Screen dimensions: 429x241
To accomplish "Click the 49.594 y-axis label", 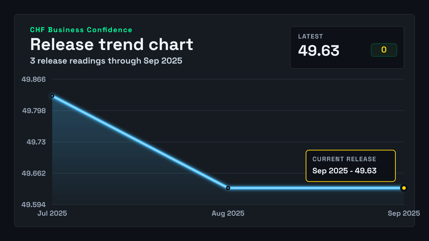I will (34, 205).
